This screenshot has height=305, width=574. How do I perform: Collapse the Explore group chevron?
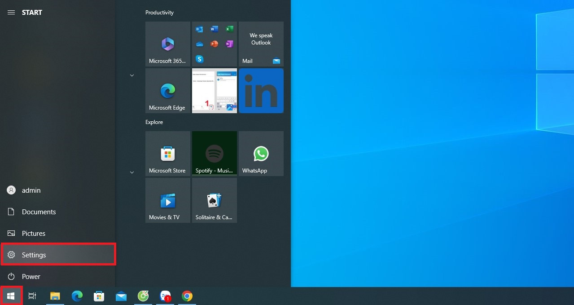click(132, 172)
